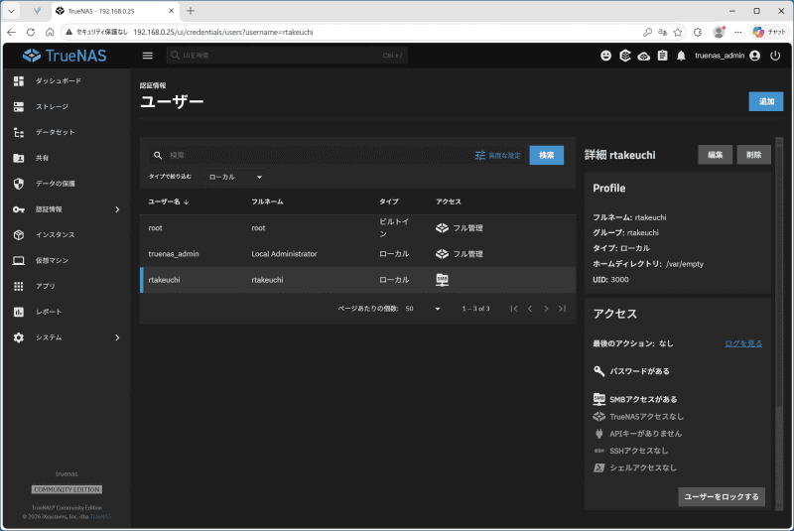This screenshot has width=794, height=531.
Task: Reload the browser page
Action: [31, 32]
